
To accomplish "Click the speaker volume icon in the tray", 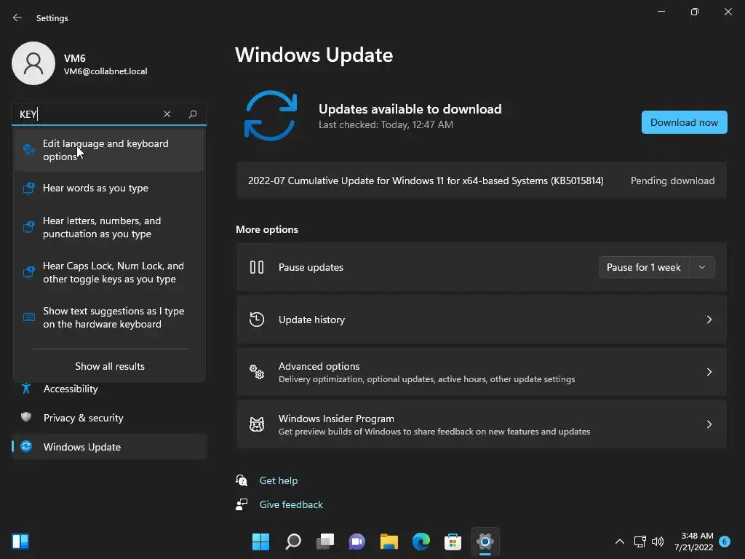I will click(658, 542).
